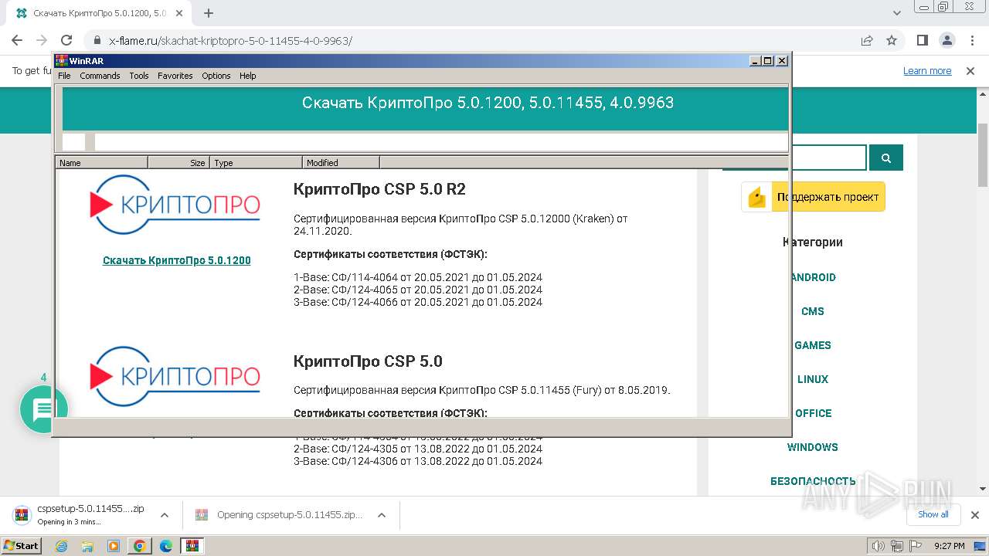Share this page icon in address bar
989x556 pixels.
[x=867, y=40]
